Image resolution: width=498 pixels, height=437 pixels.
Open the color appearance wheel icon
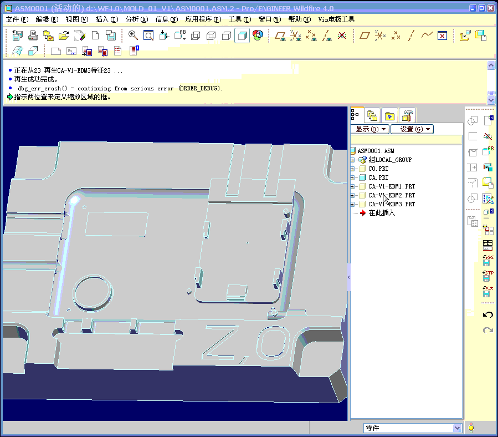pos(258,35)
